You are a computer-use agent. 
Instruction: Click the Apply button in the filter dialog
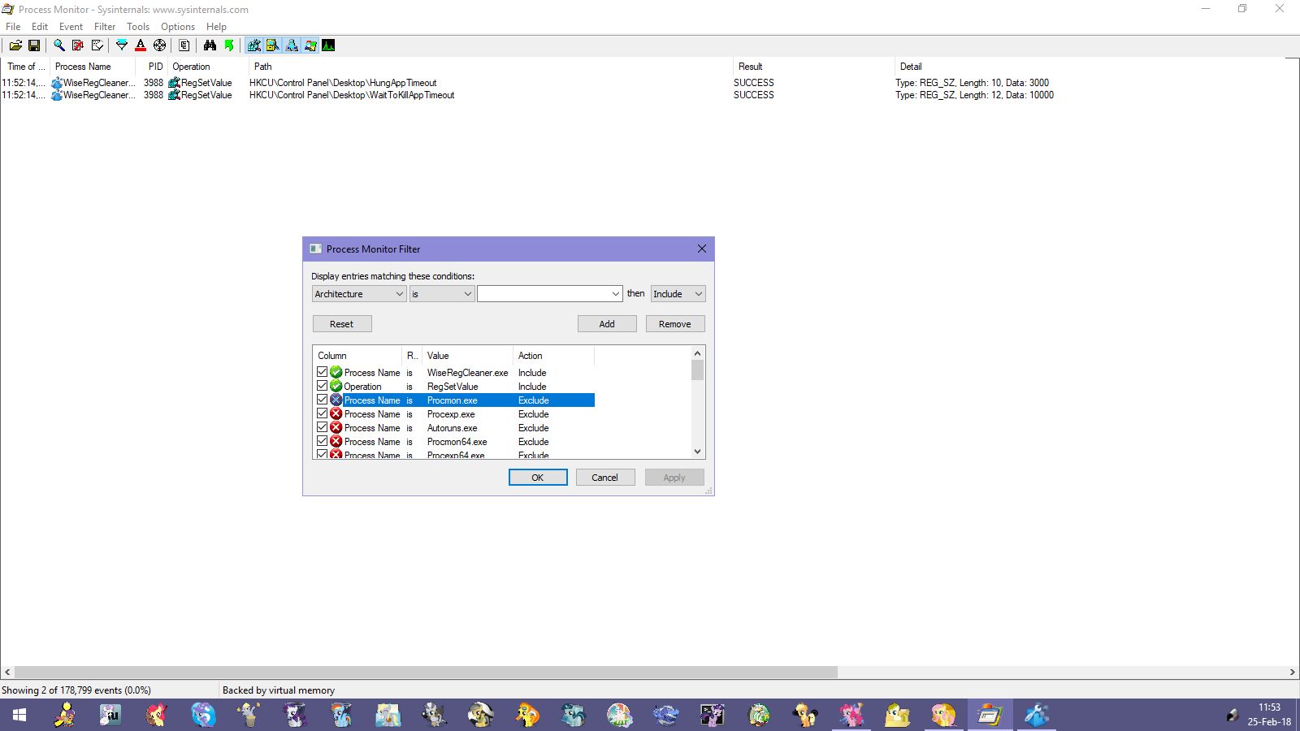coord(674,478)
